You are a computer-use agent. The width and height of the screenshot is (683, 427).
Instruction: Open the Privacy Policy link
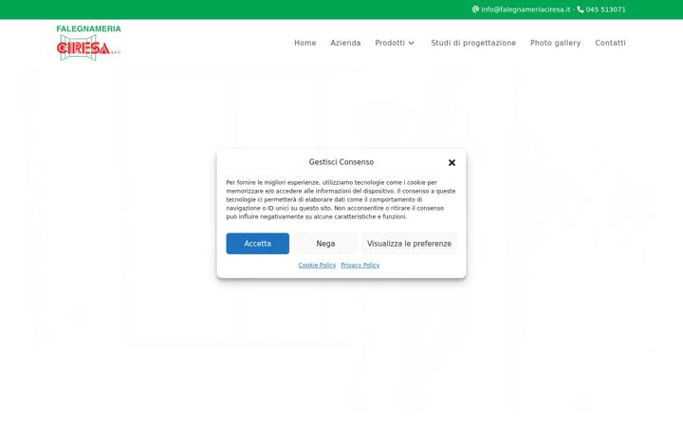360,265
